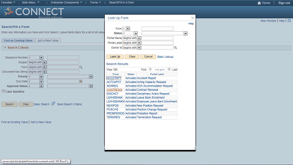Click the Save Search Criteria link

[69, 104]
